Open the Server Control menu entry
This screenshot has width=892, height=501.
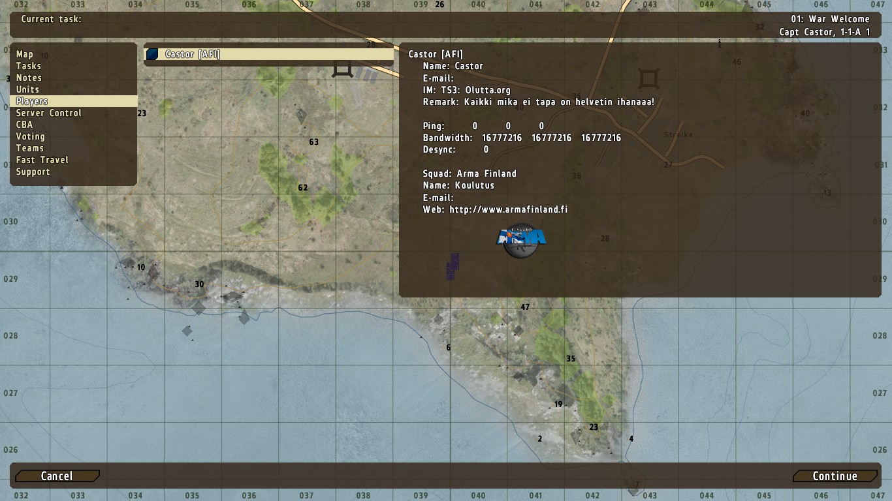49,113
